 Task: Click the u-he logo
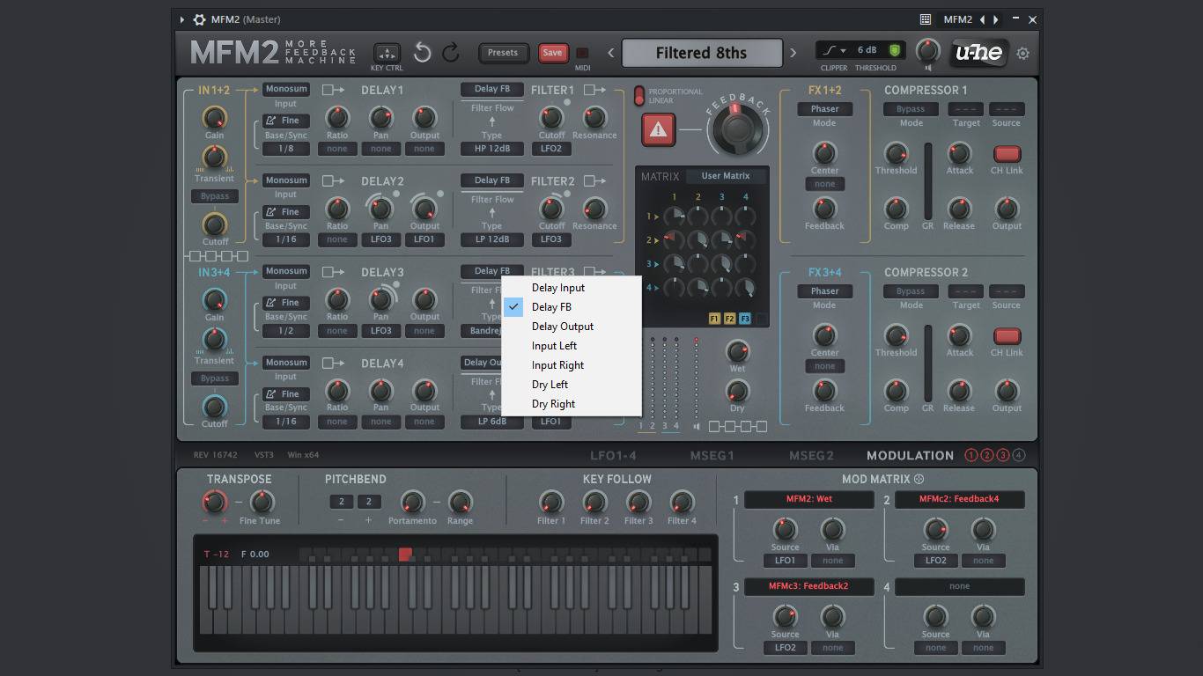(x=978, y=53)
